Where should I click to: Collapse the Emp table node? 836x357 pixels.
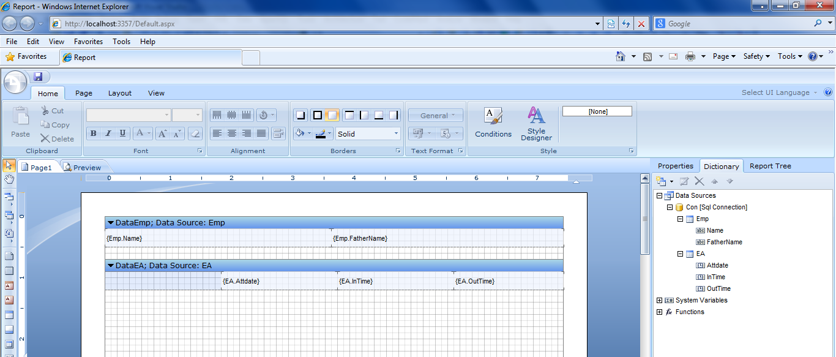point(680,219)
